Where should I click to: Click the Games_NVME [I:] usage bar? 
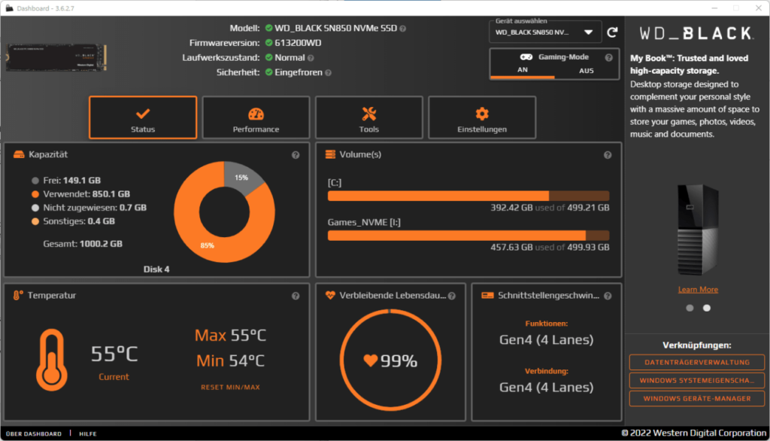[x=468, y=236]
